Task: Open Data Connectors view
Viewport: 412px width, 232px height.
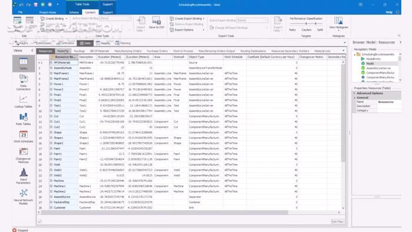Action: click(x=24, y=82)
